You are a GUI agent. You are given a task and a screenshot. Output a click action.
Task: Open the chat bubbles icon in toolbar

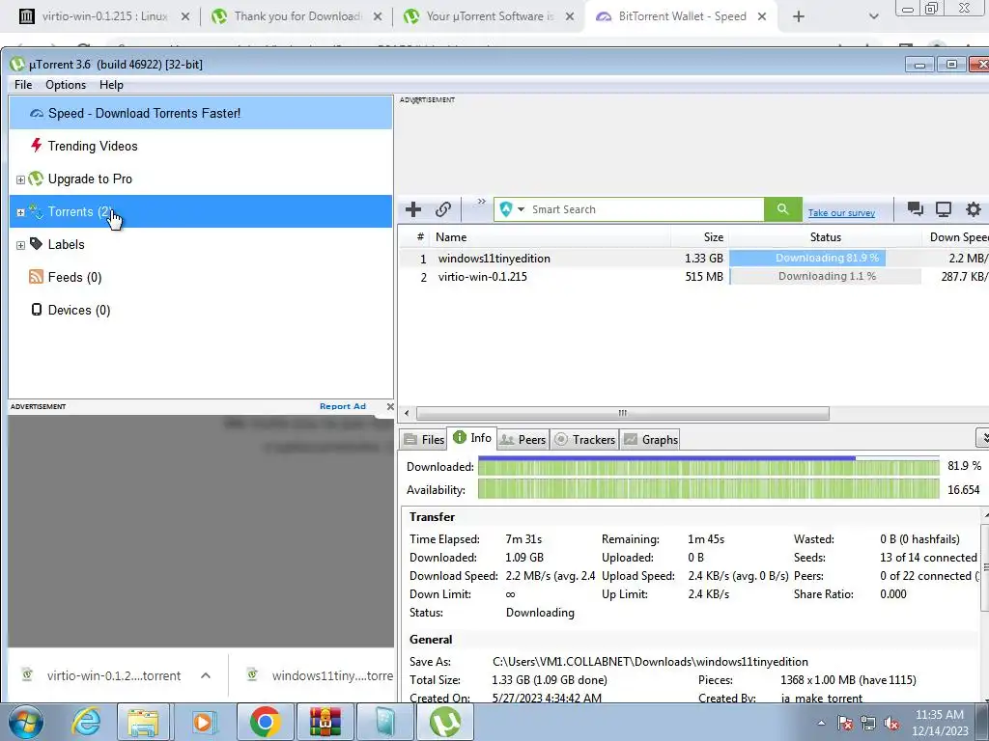tap(916, 209)
